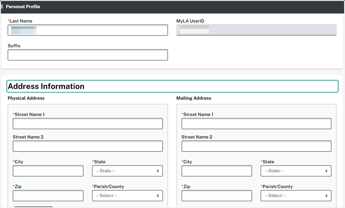Screen dimensions: 345x208
Task: Click the Last Name input field
Action: tap(88, 30)
